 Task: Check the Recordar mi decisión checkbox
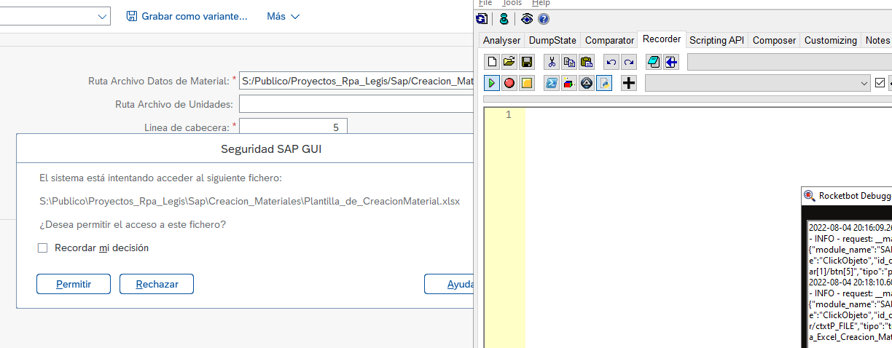(43, 248)
